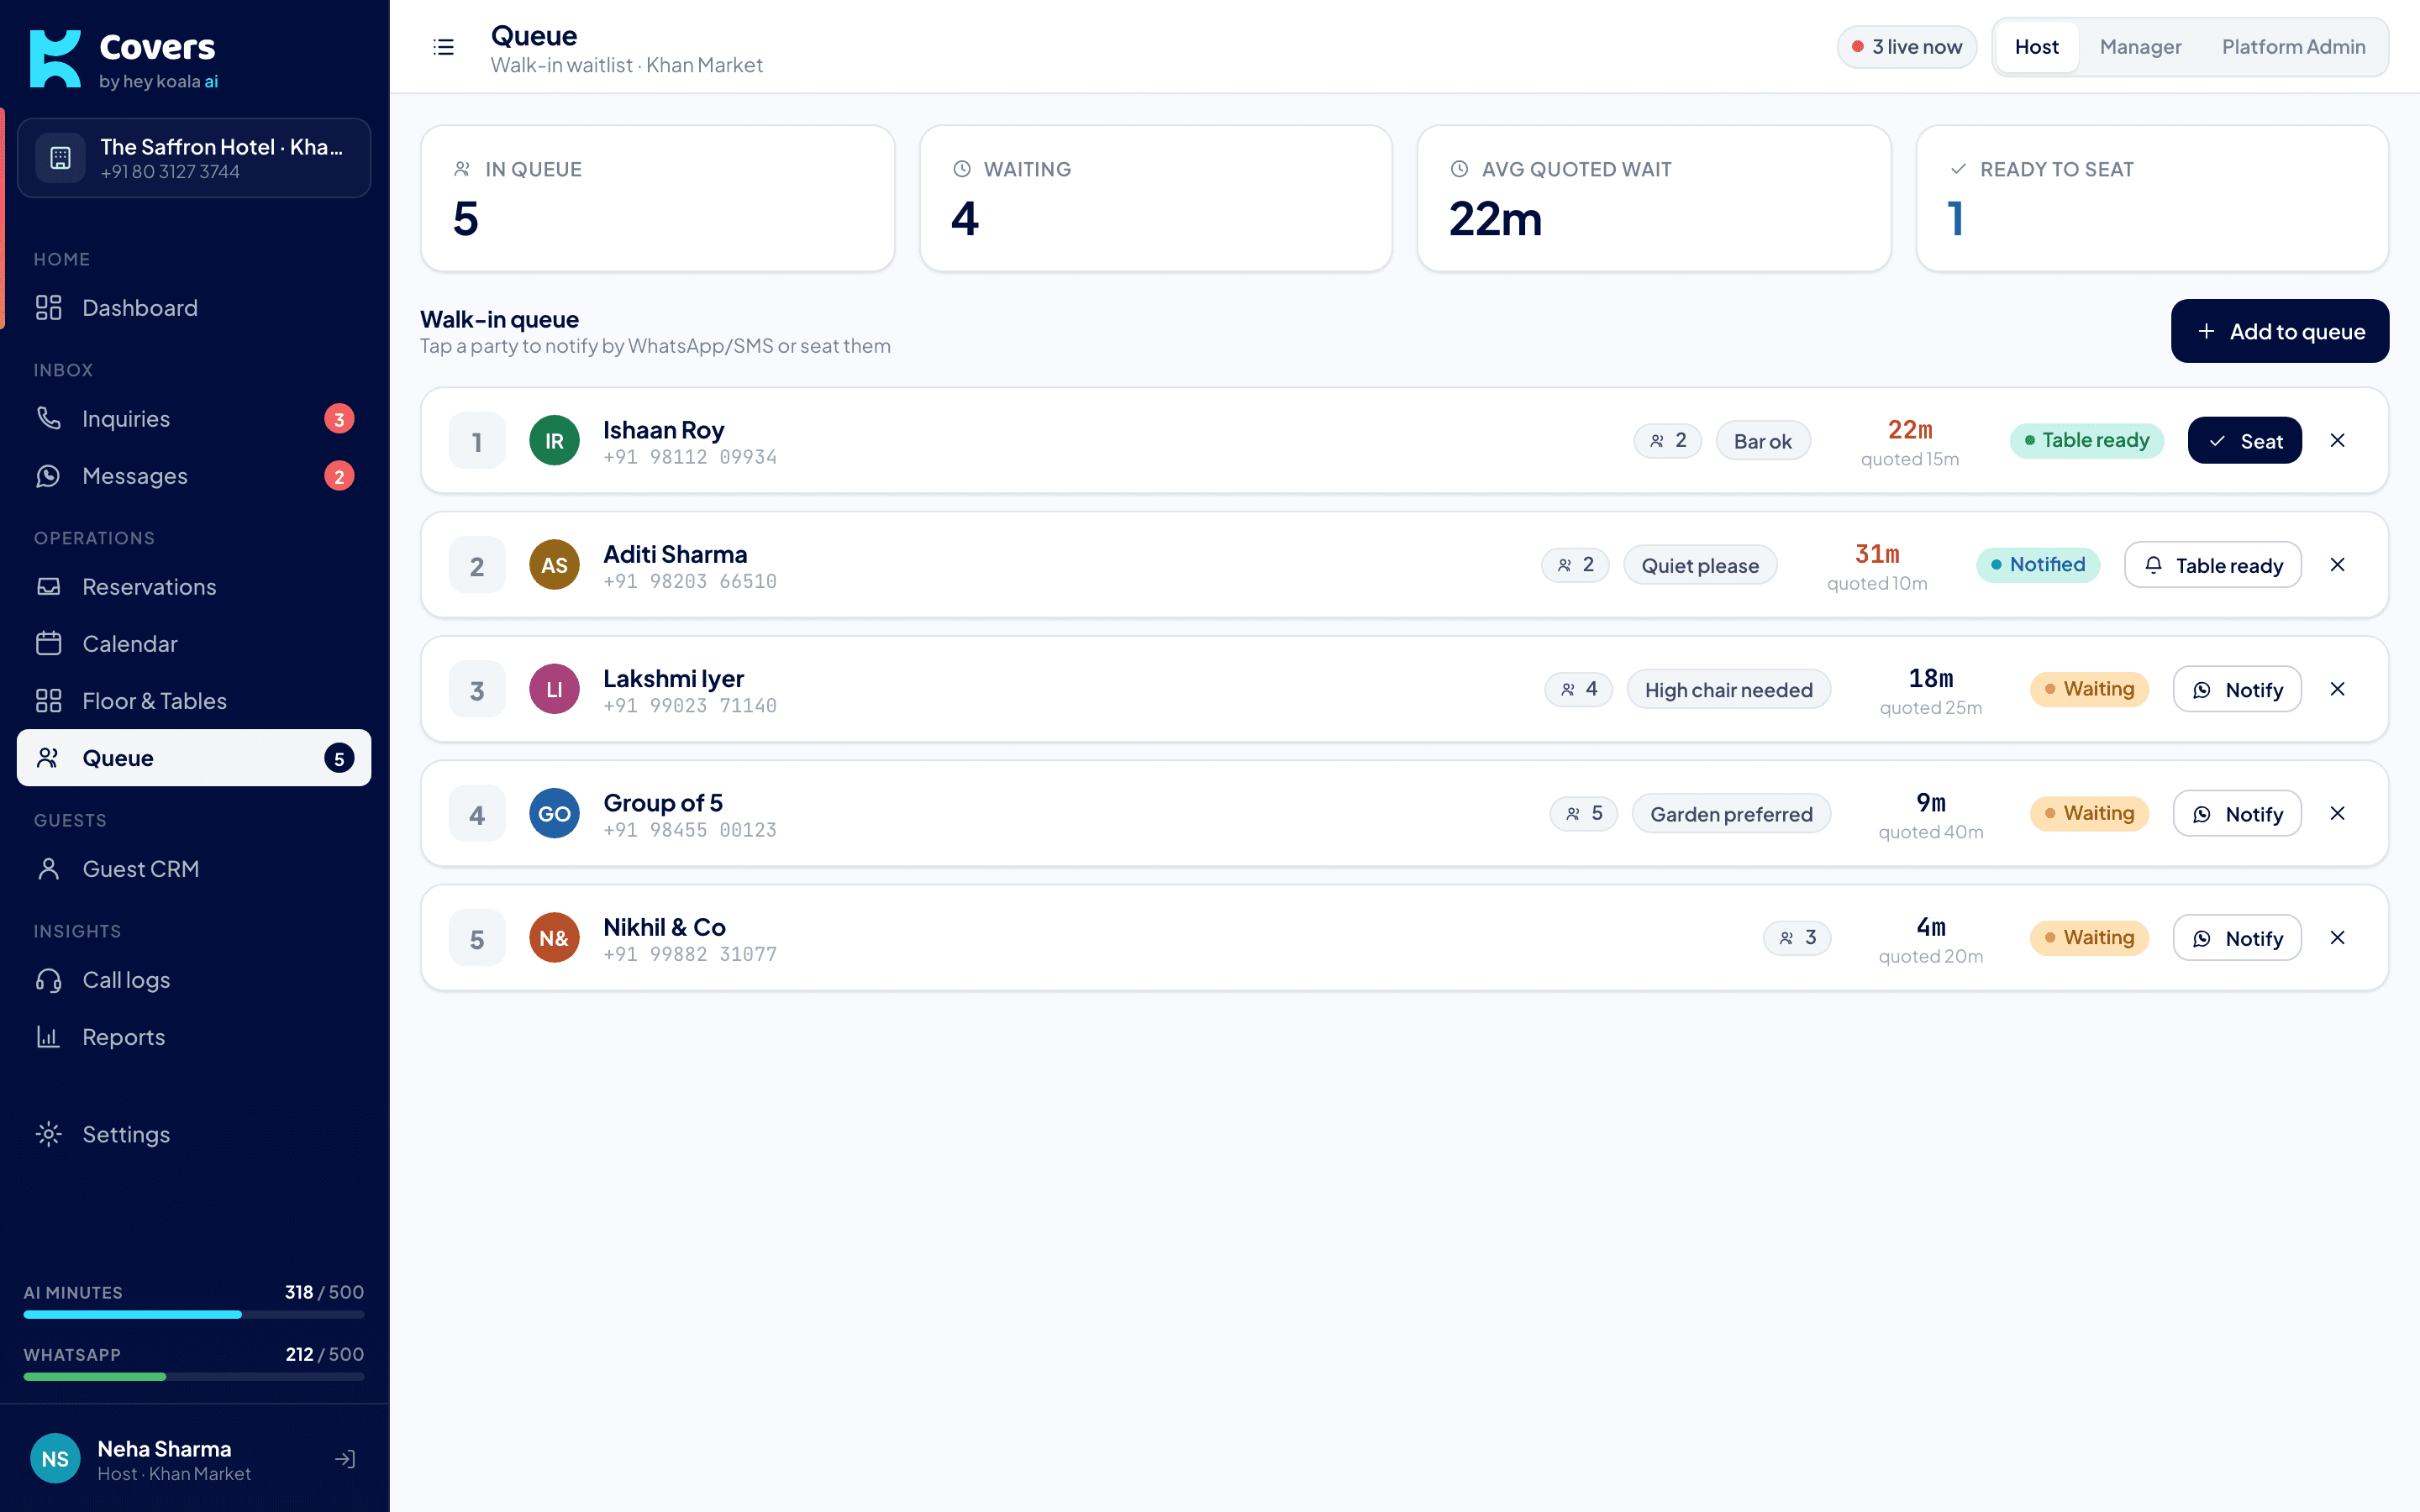The image size is (2420, 1512).
Task: Click Group of 5 Waiting badge
Action: [x=2088, y=814]
